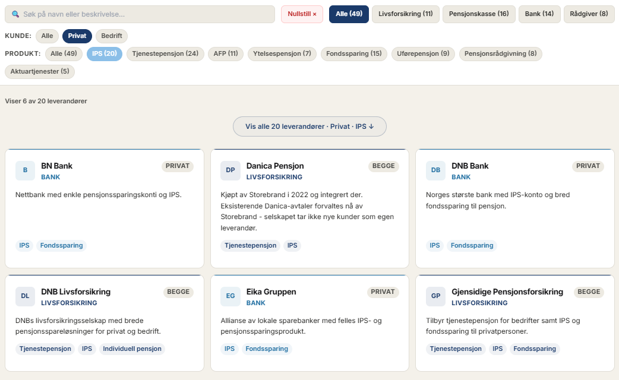Viewport: 619px width, 380px height.
Task: Click PRIVAT badge on DNB Bank card
Action: [588, 166]
